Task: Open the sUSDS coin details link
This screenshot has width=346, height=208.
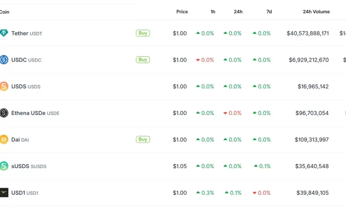Action: [x=29, y=166]
